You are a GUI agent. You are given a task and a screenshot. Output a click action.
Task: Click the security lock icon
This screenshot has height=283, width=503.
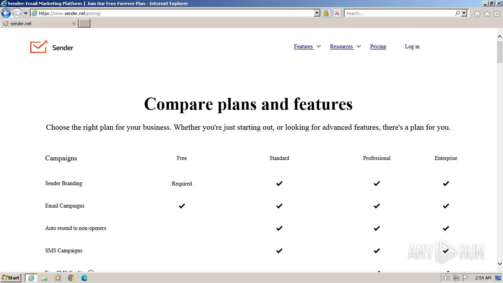point(326,13)
